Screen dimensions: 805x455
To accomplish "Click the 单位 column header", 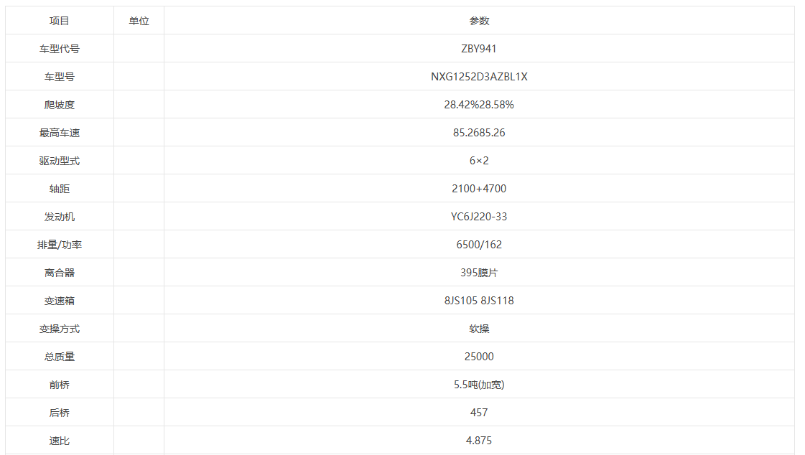I will pos(139,21).
